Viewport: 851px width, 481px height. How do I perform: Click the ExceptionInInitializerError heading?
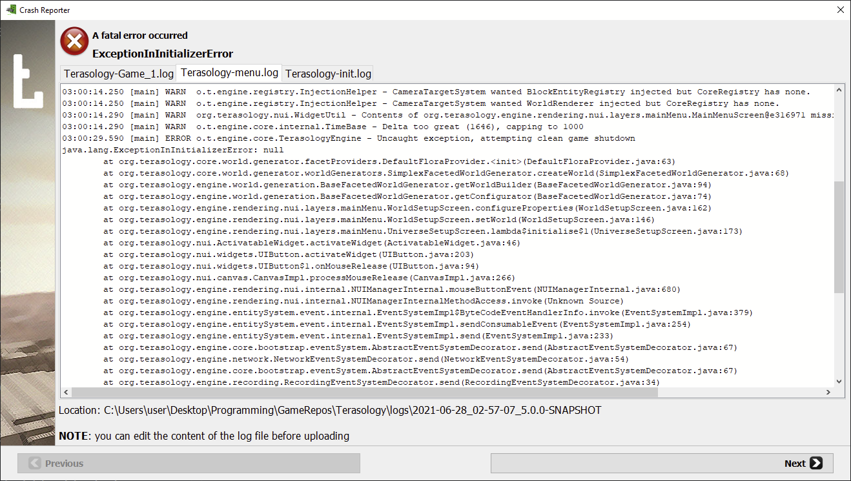point(162,54)
